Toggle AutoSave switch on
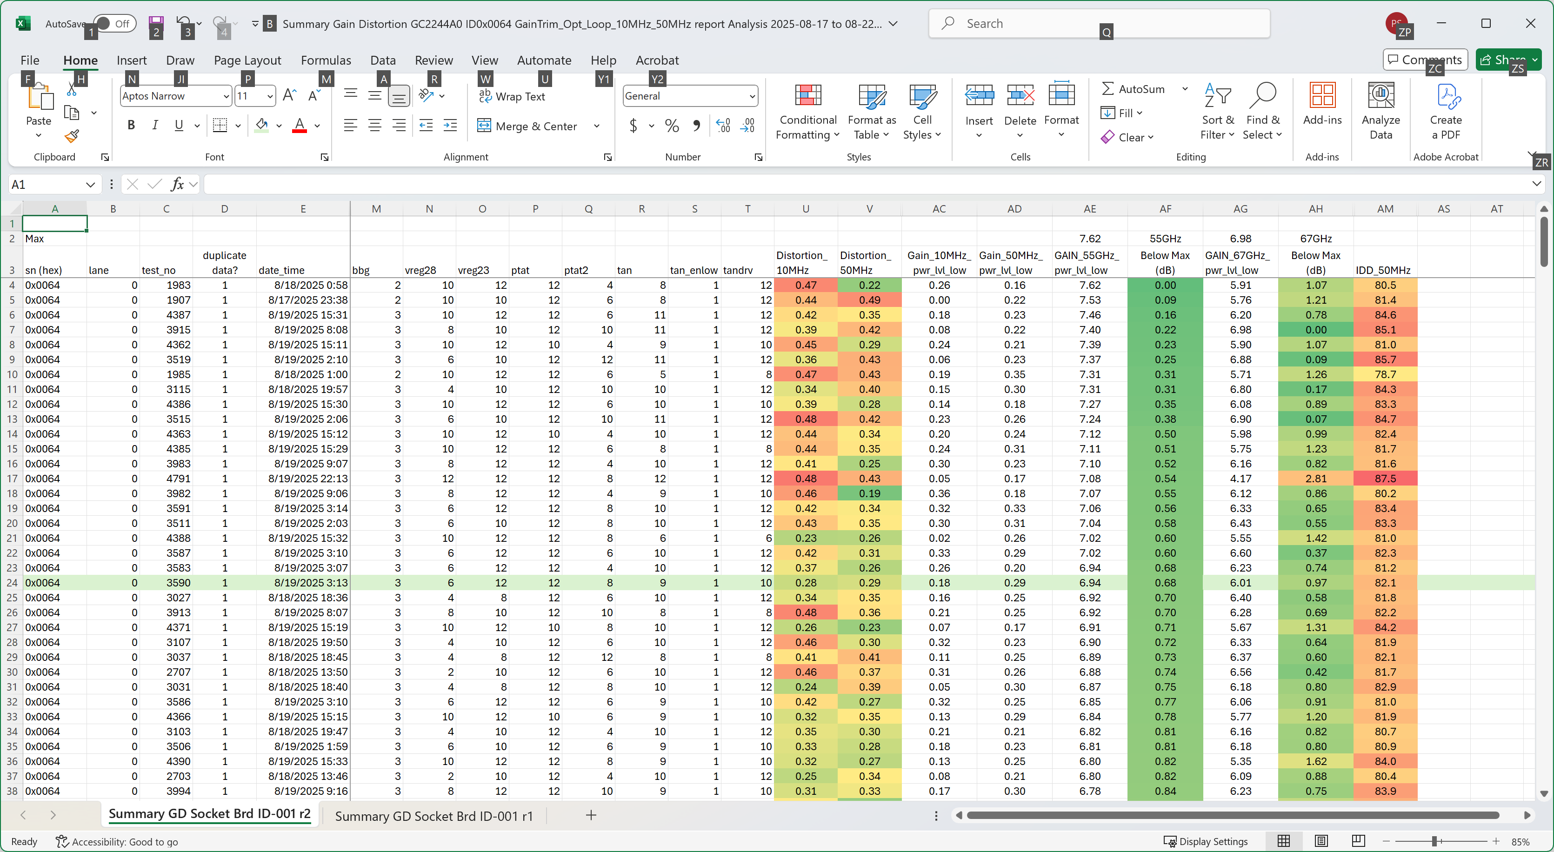1554x852 pixels. (114, 24)
